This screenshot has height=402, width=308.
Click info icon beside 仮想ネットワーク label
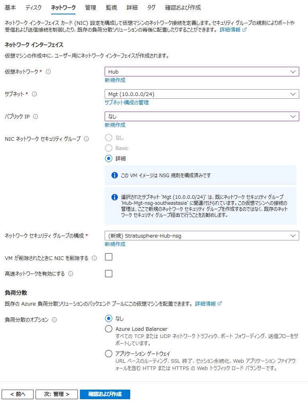48,72
